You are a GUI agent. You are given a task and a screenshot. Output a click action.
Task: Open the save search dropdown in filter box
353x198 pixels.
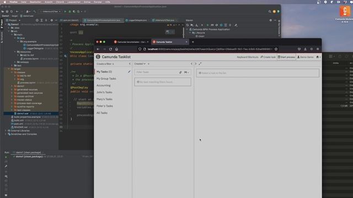click(186, 72)
